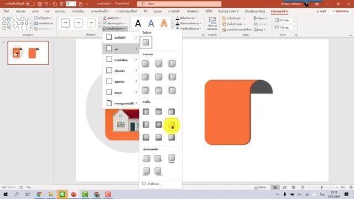This screenshot has width=354, height=199.
Task: Click the New document icon in title bar
Action: pyautogui.click(x=81, y=4)
